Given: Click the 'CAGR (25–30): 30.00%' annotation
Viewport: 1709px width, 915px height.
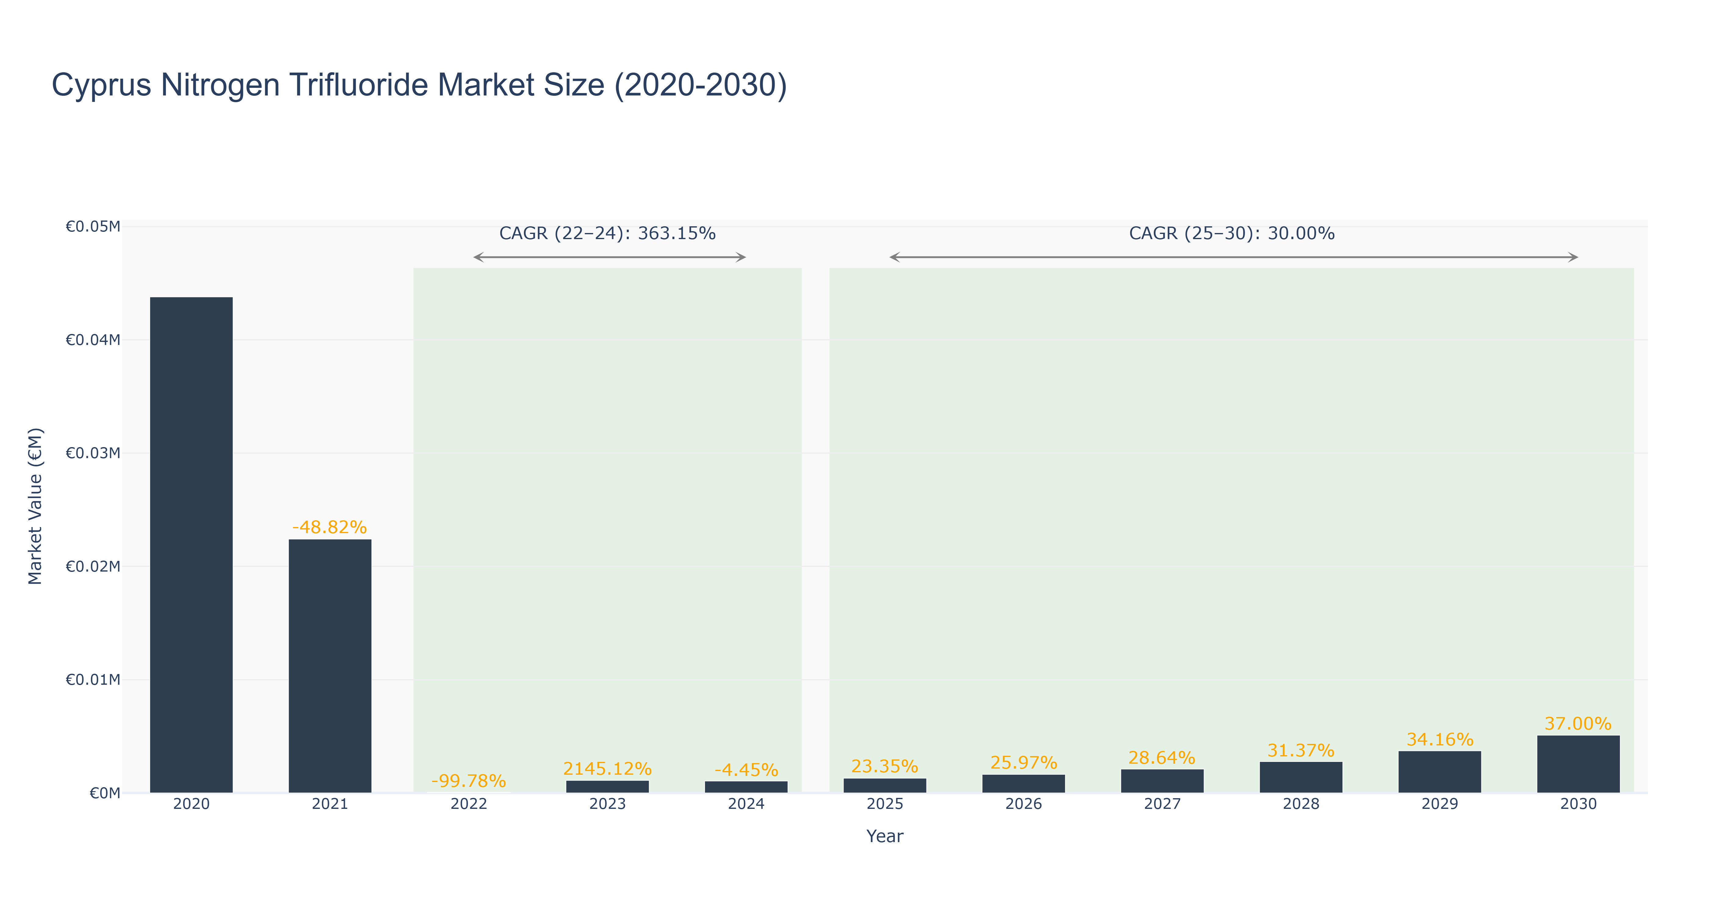Looking at the screenshot, I should tap(1231, 233).
